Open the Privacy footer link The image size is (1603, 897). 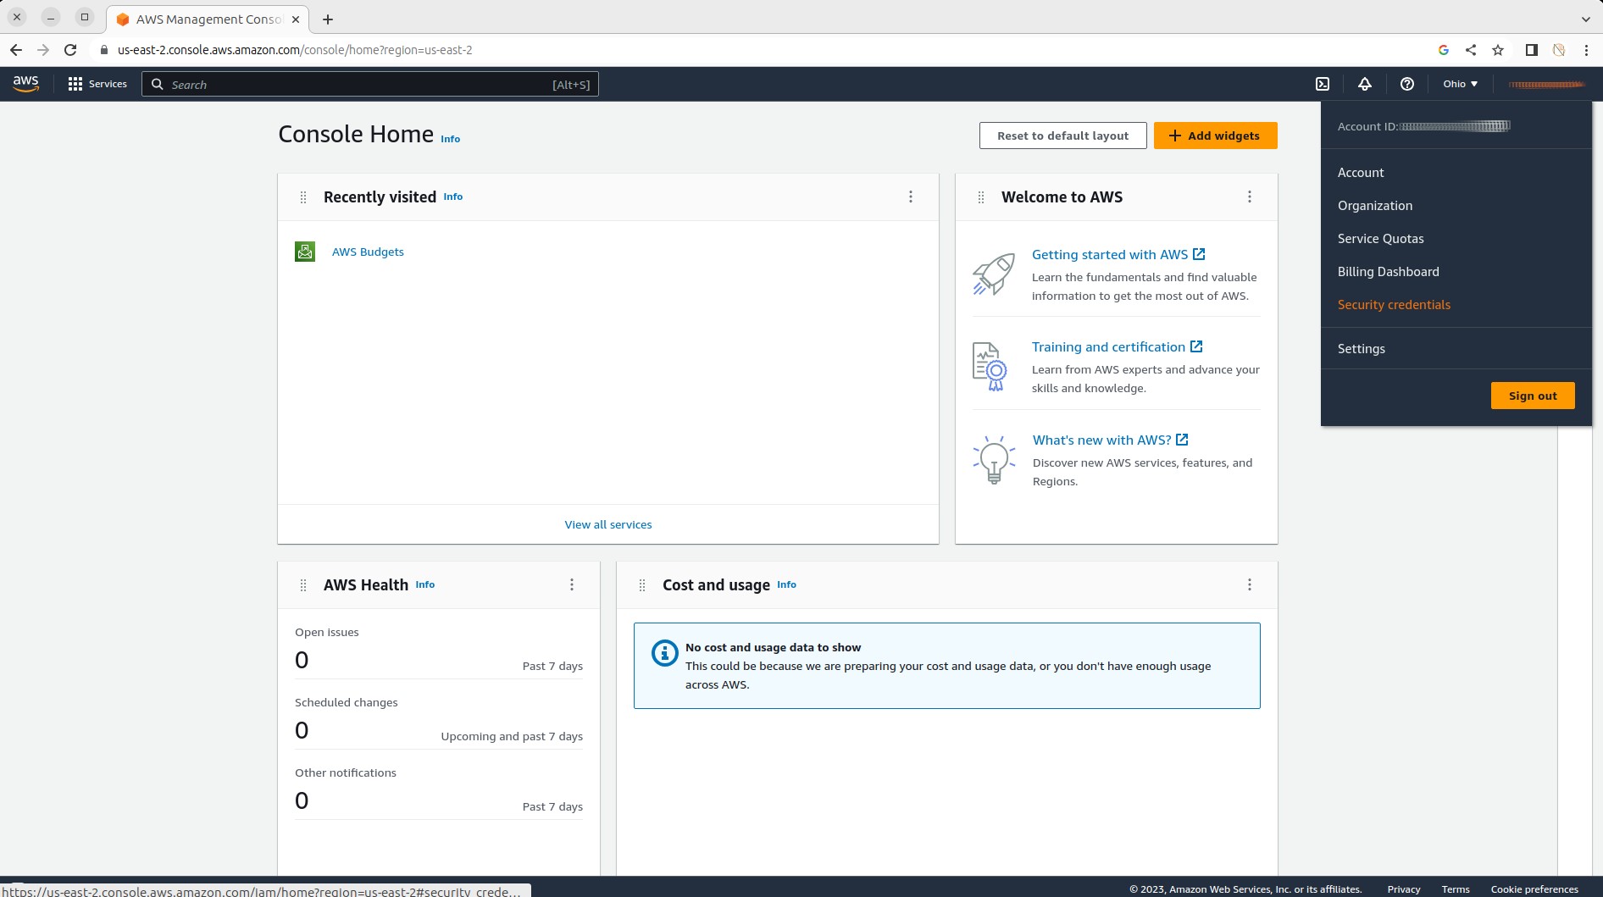point(1403,889)
